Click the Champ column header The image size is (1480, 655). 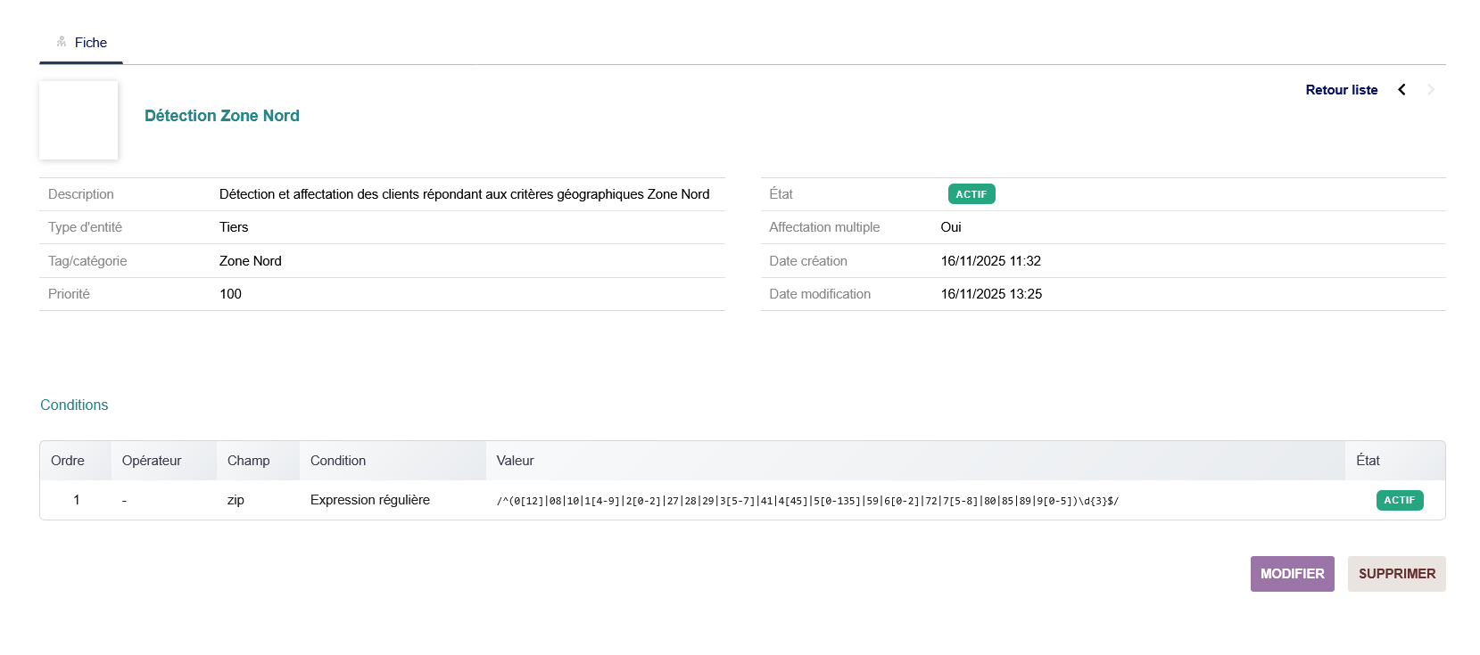point(248,461)
